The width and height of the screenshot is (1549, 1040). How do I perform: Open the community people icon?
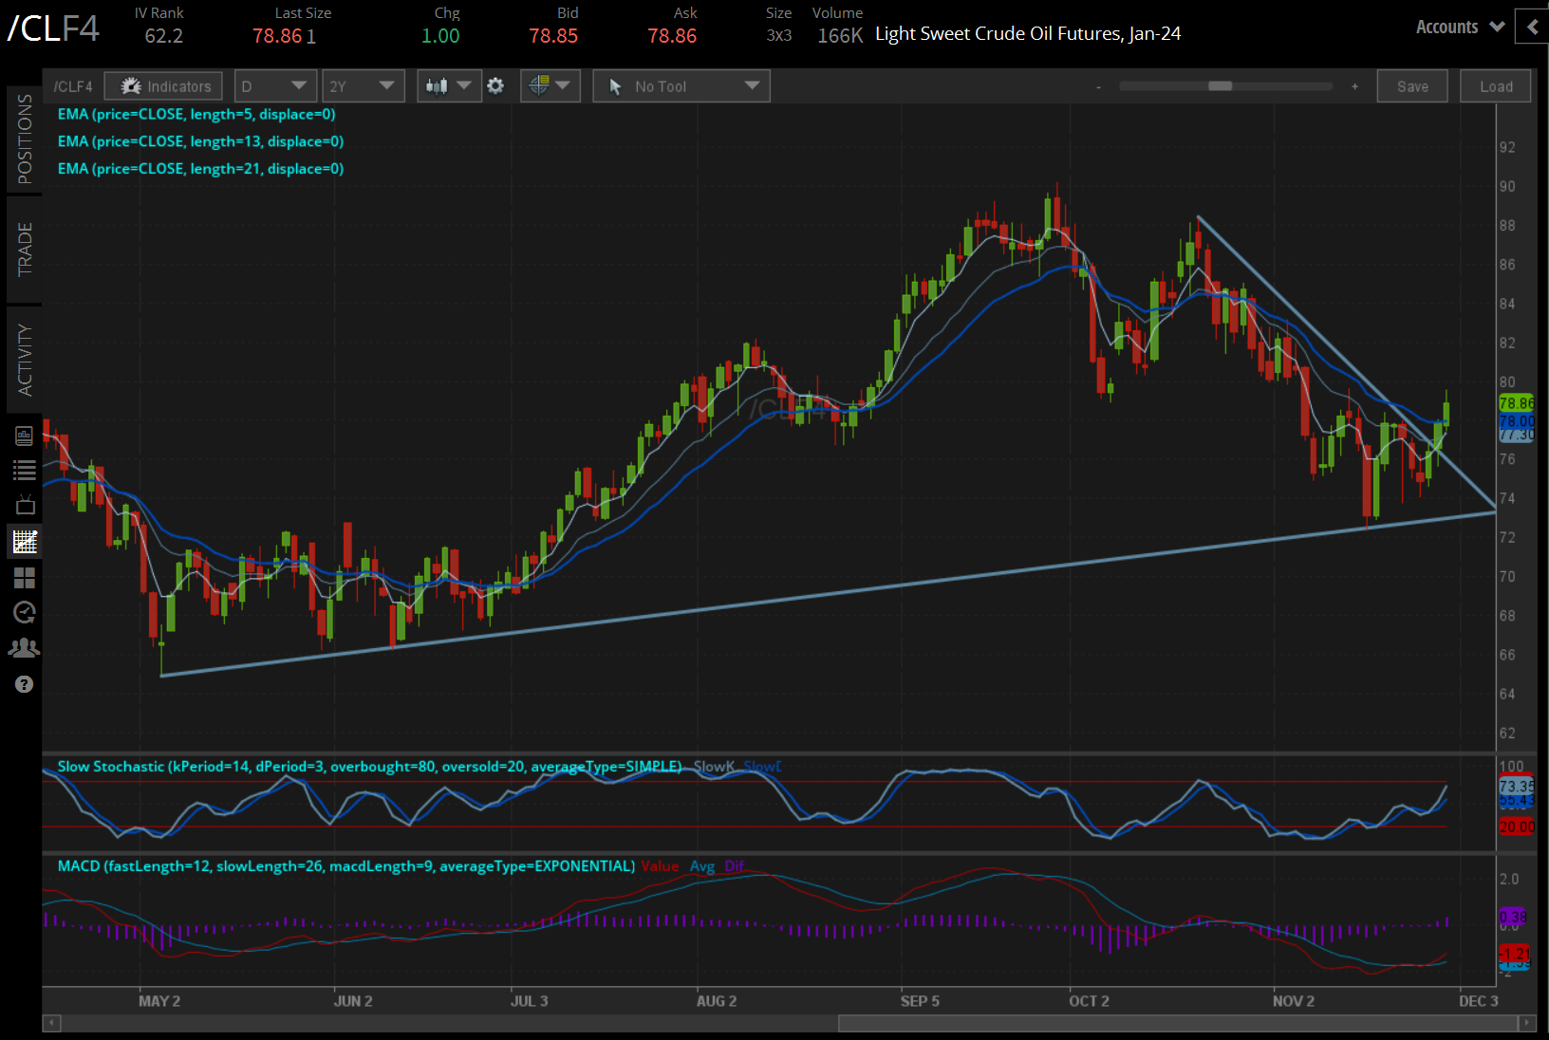tap(25, 648)
